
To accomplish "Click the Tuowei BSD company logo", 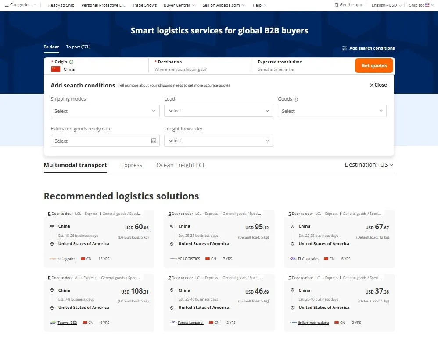I will point(53,323).
